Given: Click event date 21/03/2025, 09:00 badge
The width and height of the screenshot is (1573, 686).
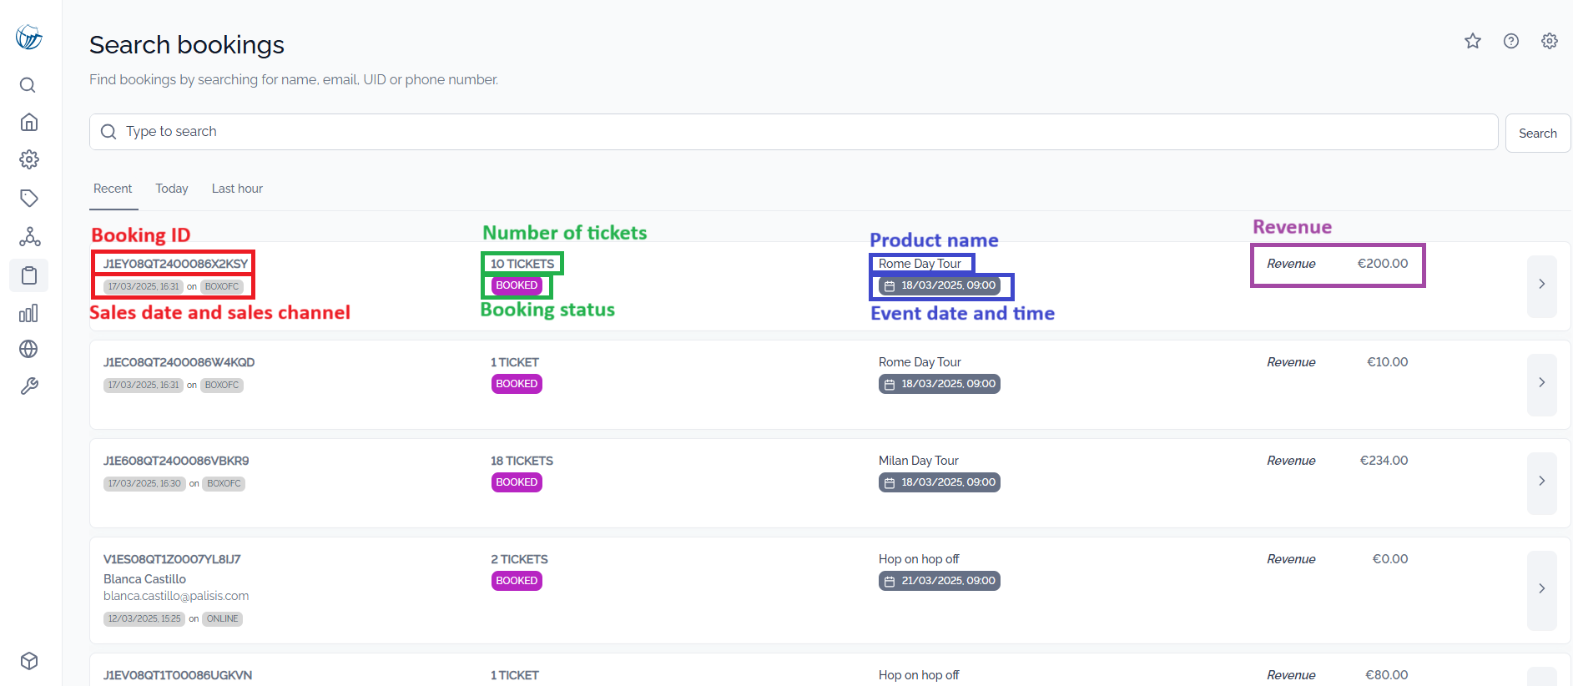Looking at the screenshot, I should coord(940,581).
